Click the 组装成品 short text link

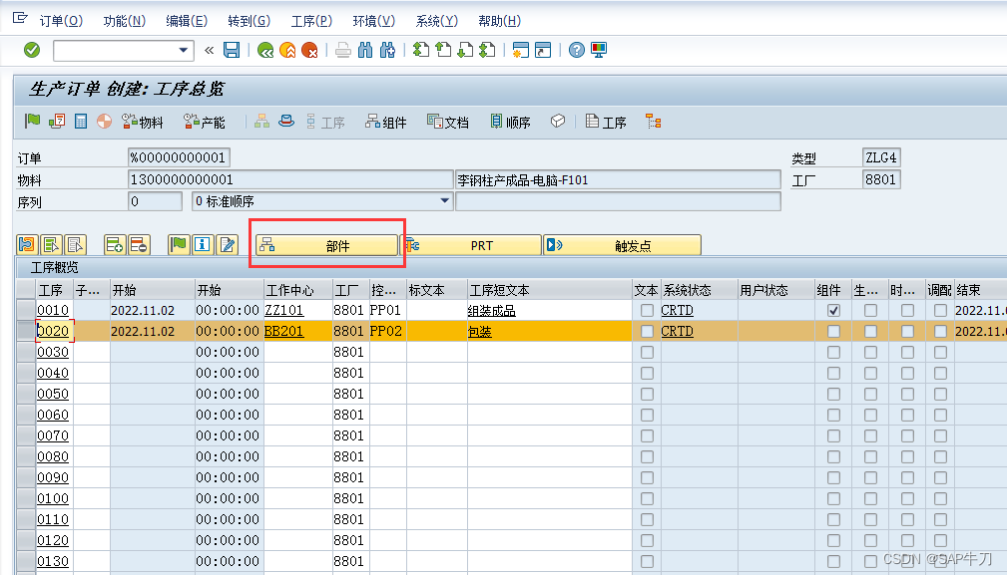(x=491, y=311)
